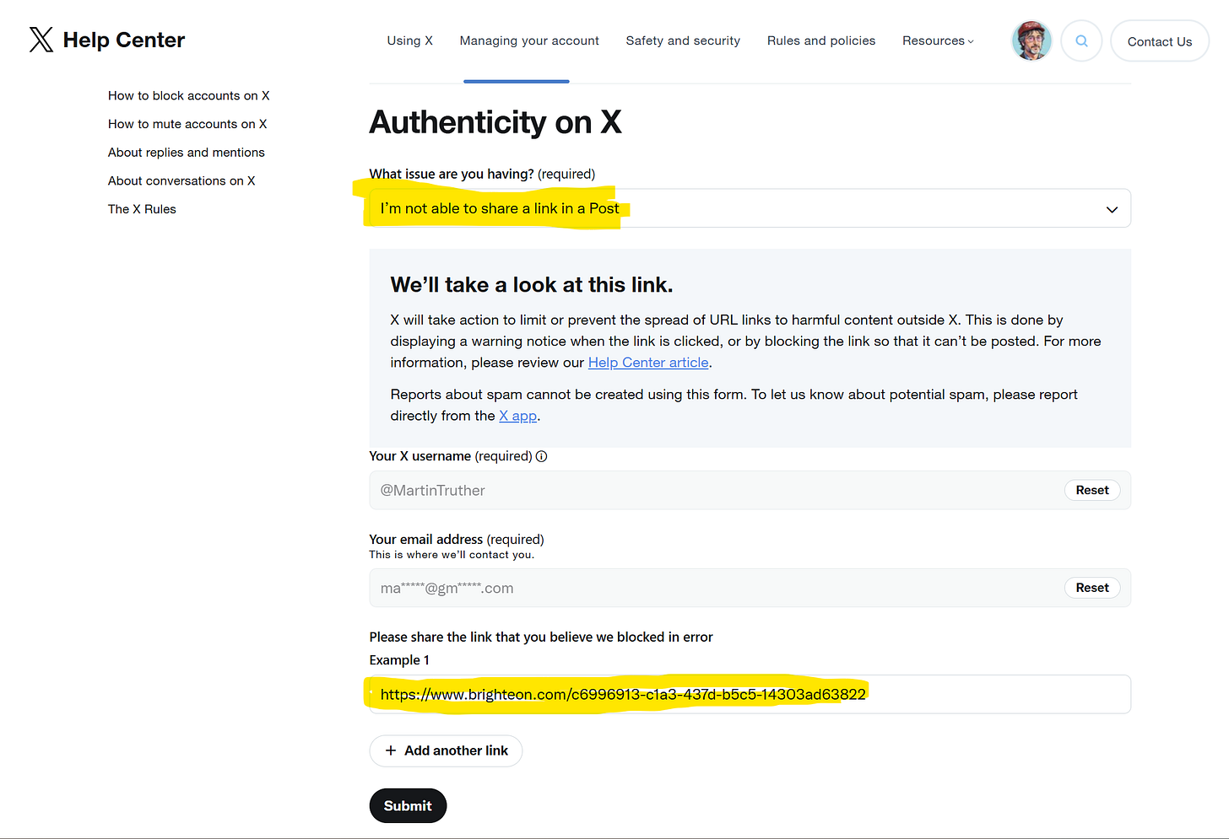Viewport: 1229px width, 839px height.
Task: Open the profile avatar menu
Action: click(x=1031, y=40)
